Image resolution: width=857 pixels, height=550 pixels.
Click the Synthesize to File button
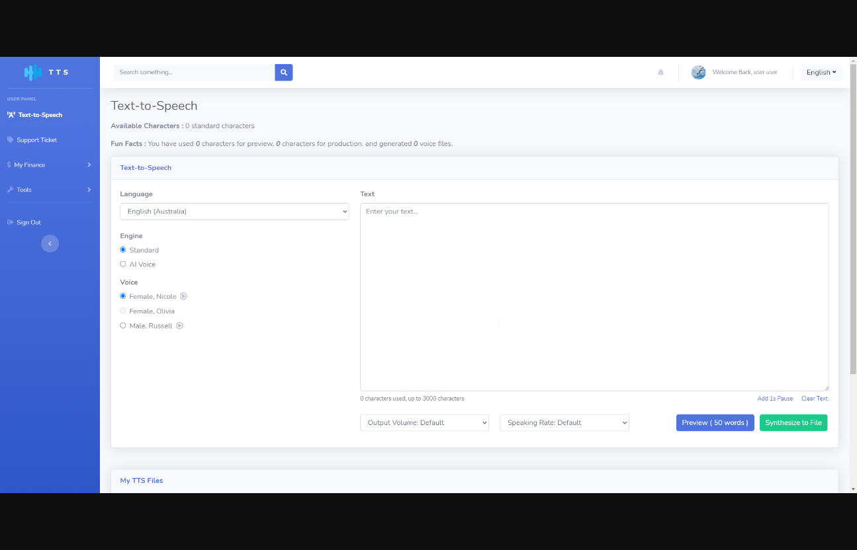coord(793,423)
